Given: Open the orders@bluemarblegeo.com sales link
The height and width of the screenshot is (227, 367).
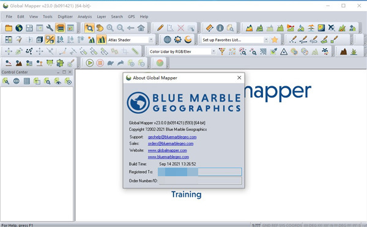Looking at the screenshot, I should tap(171, 143).
